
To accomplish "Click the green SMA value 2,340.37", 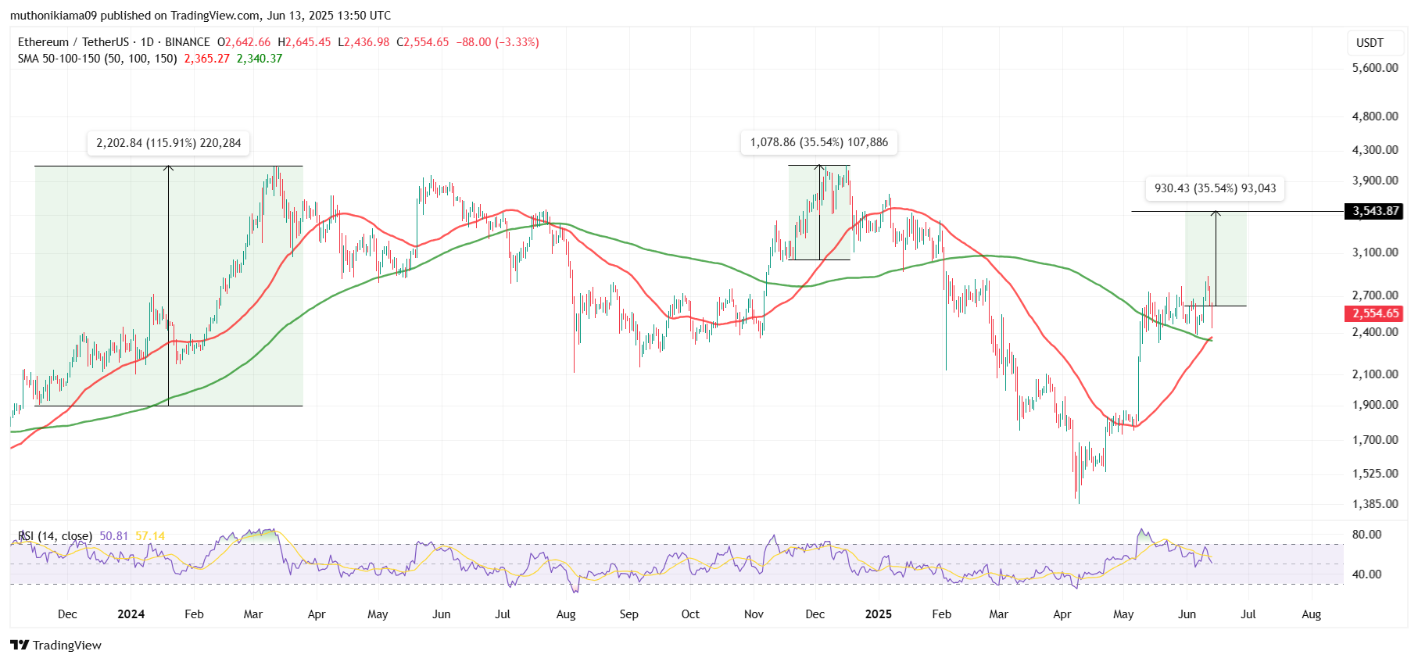I will [260, 59].
